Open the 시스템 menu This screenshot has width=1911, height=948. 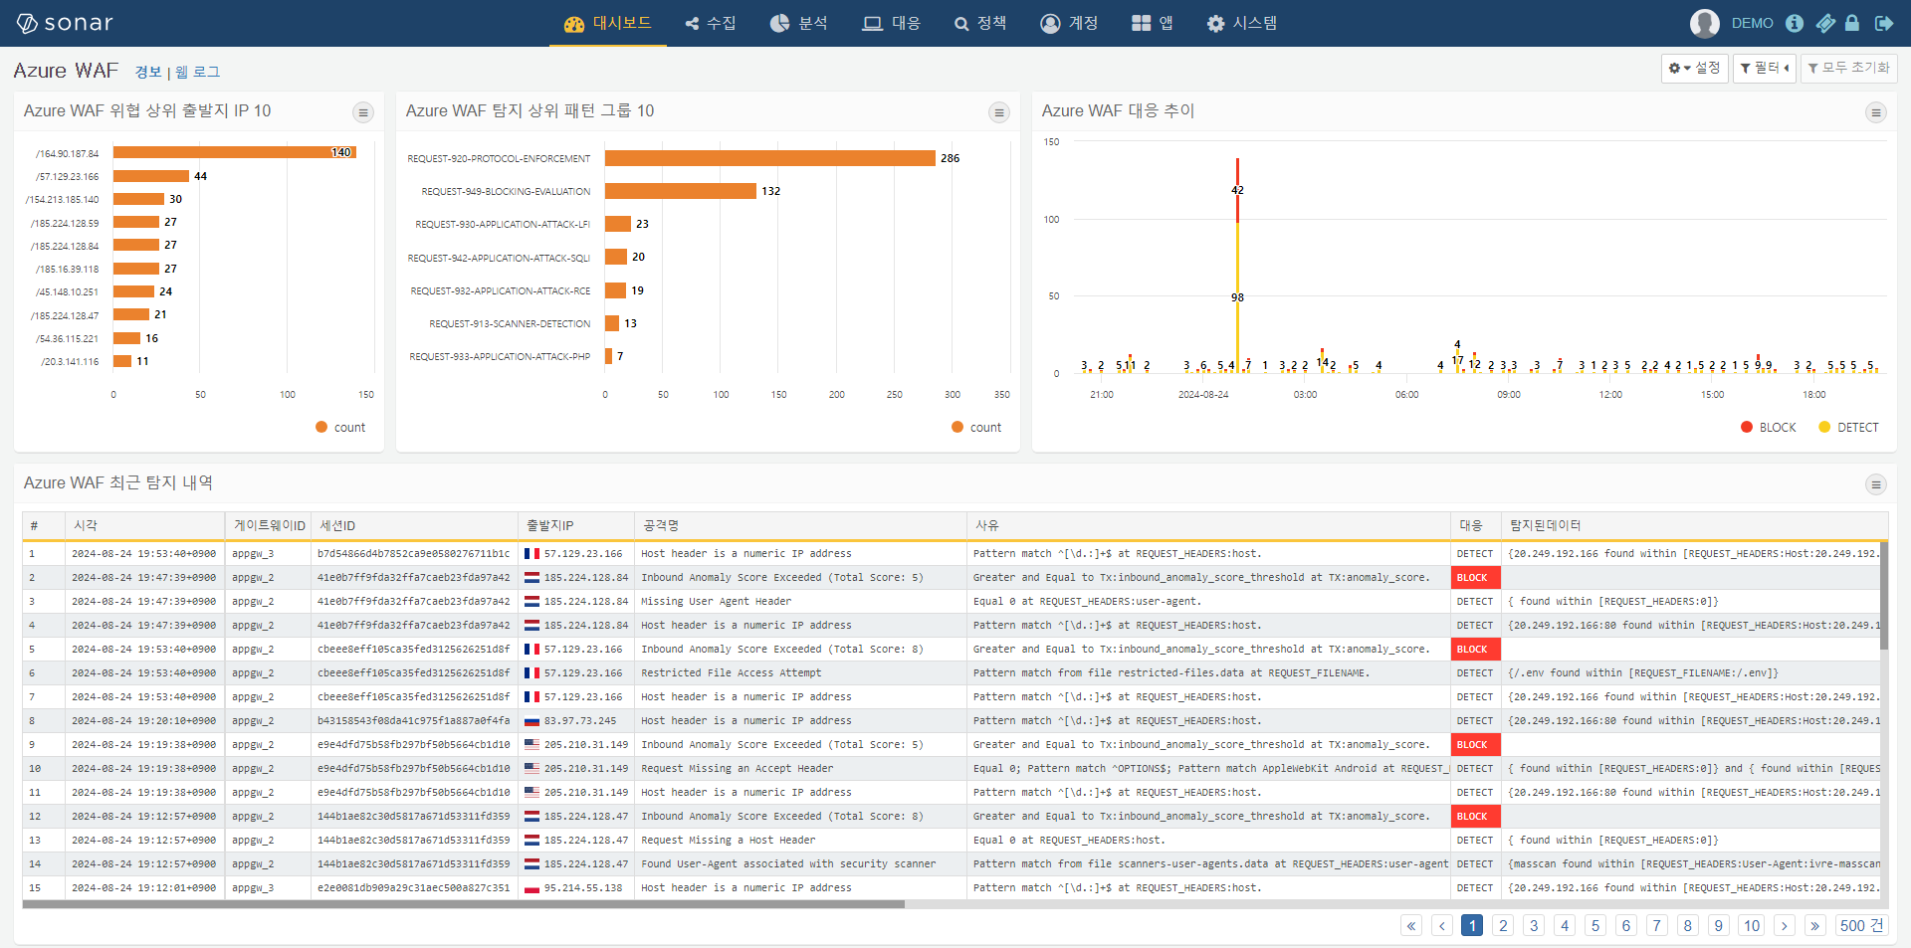[1241, 23]
